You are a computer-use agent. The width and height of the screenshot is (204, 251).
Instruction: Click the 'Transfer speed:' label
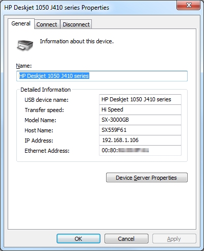coord(44,110)
